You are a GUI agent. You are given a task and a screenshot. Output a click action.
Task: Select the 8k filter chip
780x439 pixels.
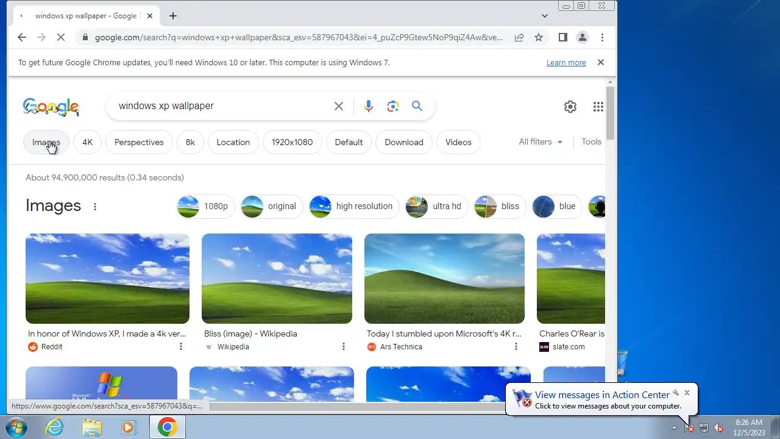click(x=190, y=142)
